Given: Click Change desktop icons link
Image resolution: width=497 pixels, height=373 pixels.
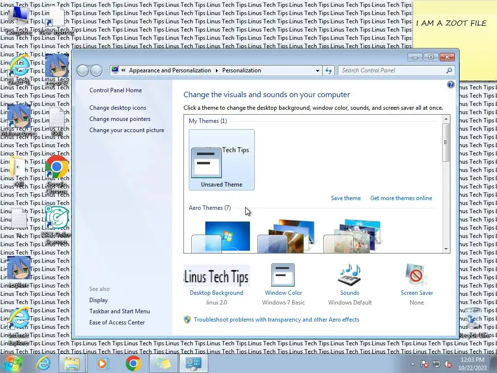Looking at the screenshot, I should pyautogui.click(x=117, y=107).
